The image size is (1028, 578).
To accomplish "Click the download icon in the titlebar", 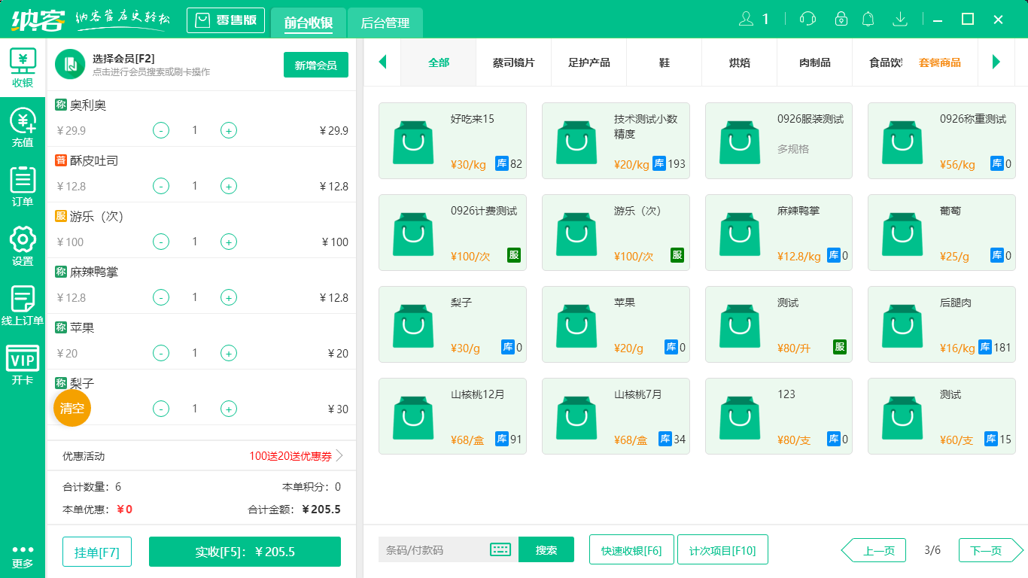I will point(900,19).
